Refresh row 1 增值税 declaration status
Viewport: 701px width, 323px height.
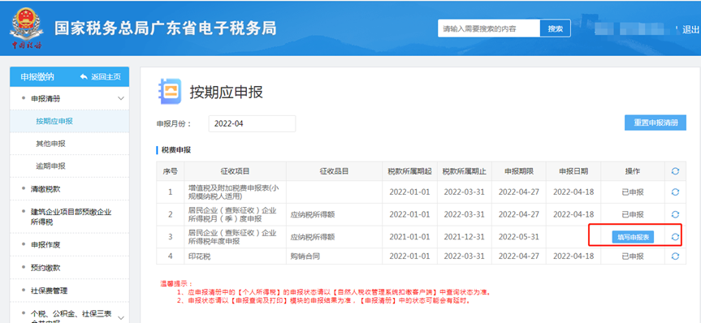tap(675, 192)
